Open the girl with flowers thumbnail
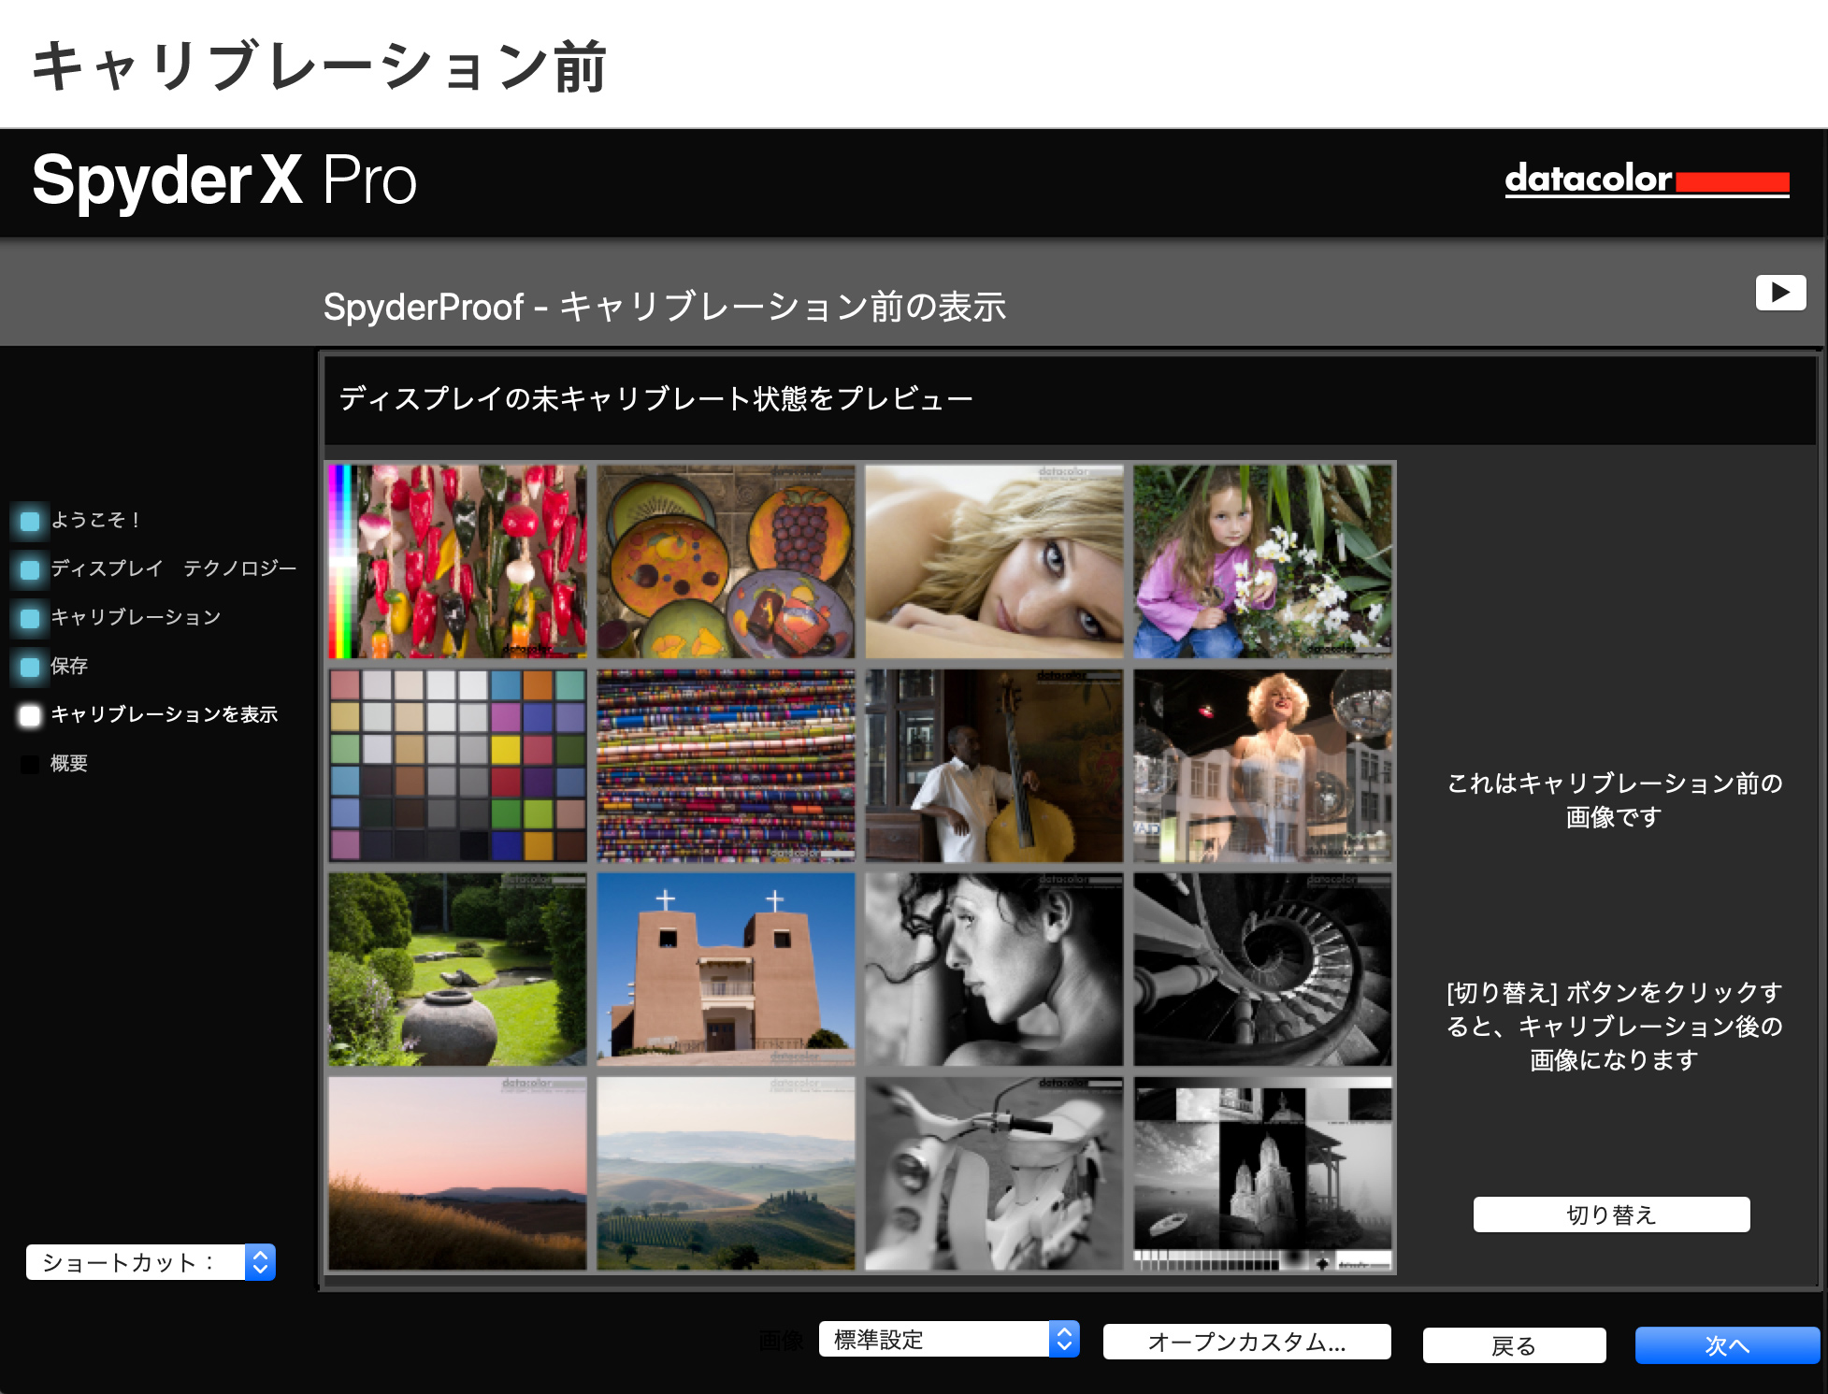1828x1394 pixels. (1262, 561)
